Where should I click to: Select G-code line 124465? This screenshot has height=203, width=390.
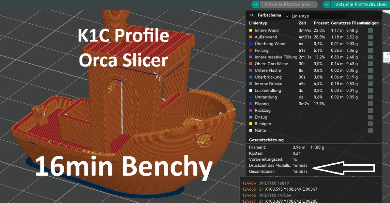pos(279,189)
